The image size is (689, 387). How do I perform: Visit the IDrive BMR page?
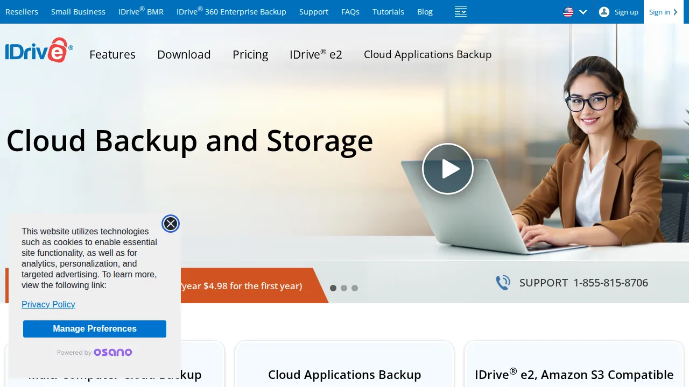pyautogui.click(x=141, y=11)
